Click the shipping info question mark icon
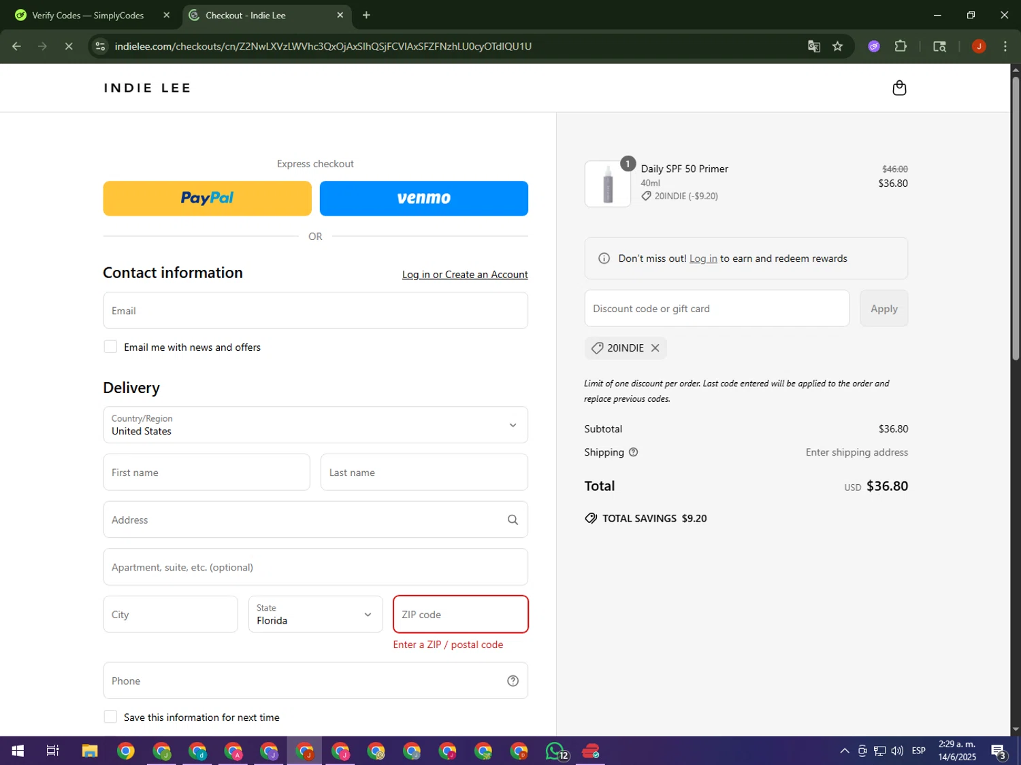 point(633,452)
